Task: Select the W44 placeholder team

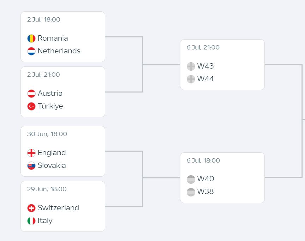Action: coord(205,79)
